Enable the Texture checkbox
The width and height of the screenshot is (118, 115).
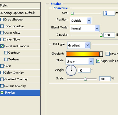click(6, 59)
